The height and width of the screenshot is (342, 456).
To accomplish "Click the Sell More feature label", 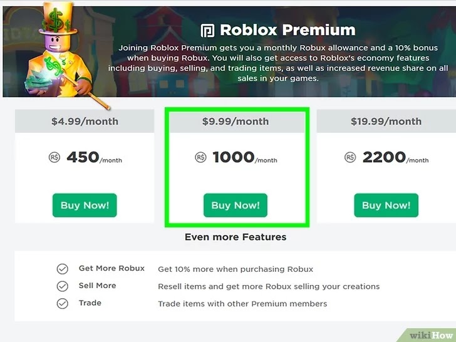I will tap(98, 286).
